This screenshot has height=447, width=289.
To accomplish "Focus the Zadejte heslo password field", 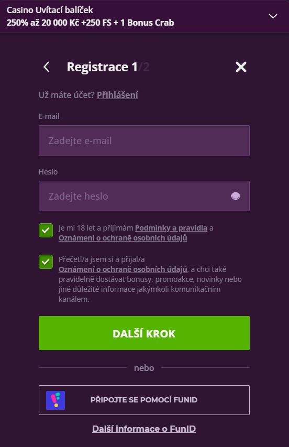I will [x=144, y=196].
